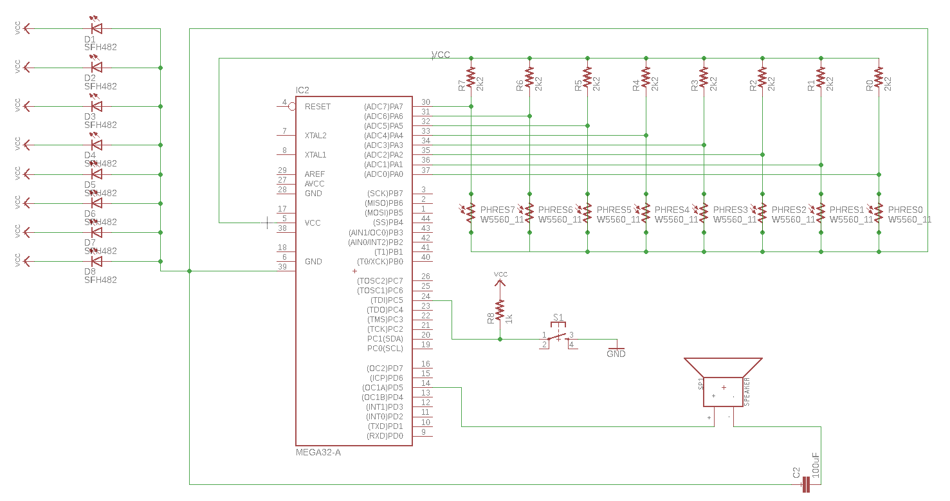Screen dimensions: 950x501
Task: Click the (TDI)PC5 pin label
Action: pyautogui.click(x=387, y=300)
